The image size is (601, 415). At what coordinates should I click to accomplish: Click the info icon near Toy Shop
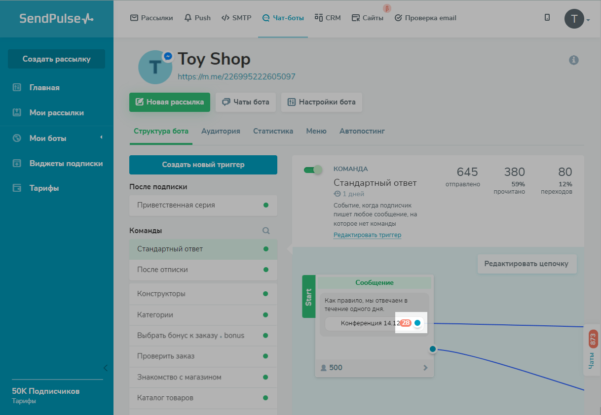573,60
